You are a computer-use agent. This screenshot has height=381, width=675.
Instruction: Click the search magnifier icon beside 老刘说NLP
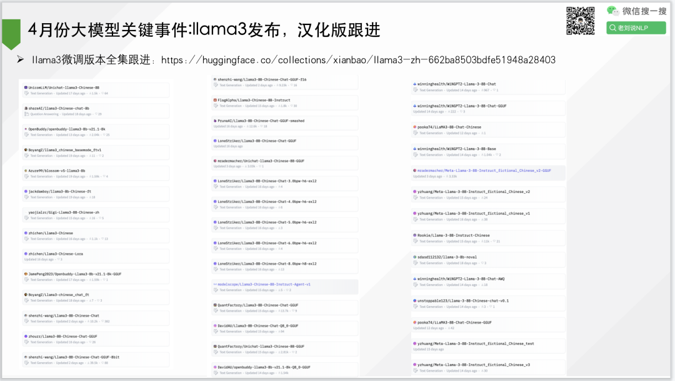[x=612, y=28]
